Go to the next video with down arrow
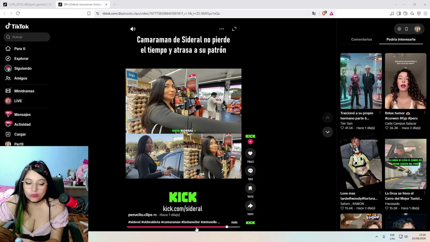Image resolution: width=430 pixels, height=242 pixels. pyautogui.click(x=328, y=132)
